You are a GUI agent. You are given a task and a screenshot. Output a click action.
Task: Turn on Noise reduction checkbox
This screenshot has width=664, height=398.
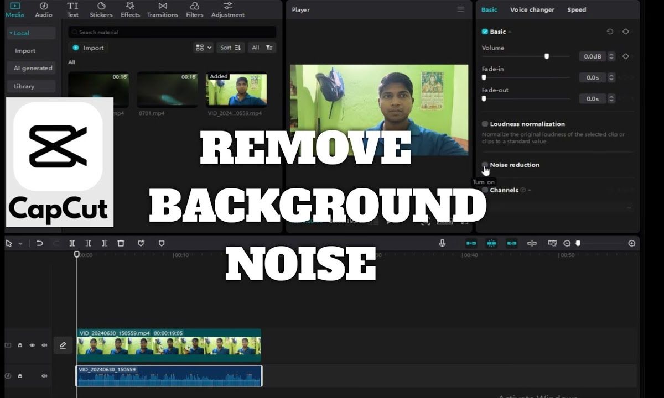click(485, 165)
